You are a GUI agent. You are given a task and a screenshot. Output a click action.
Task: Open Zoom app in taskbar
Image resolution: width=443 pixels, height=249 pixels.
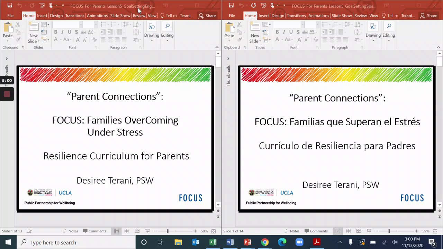pos(299,242)
